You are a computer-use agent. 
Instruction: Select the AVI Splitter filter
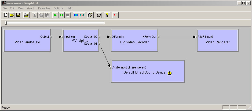click(x=81, y=40)
